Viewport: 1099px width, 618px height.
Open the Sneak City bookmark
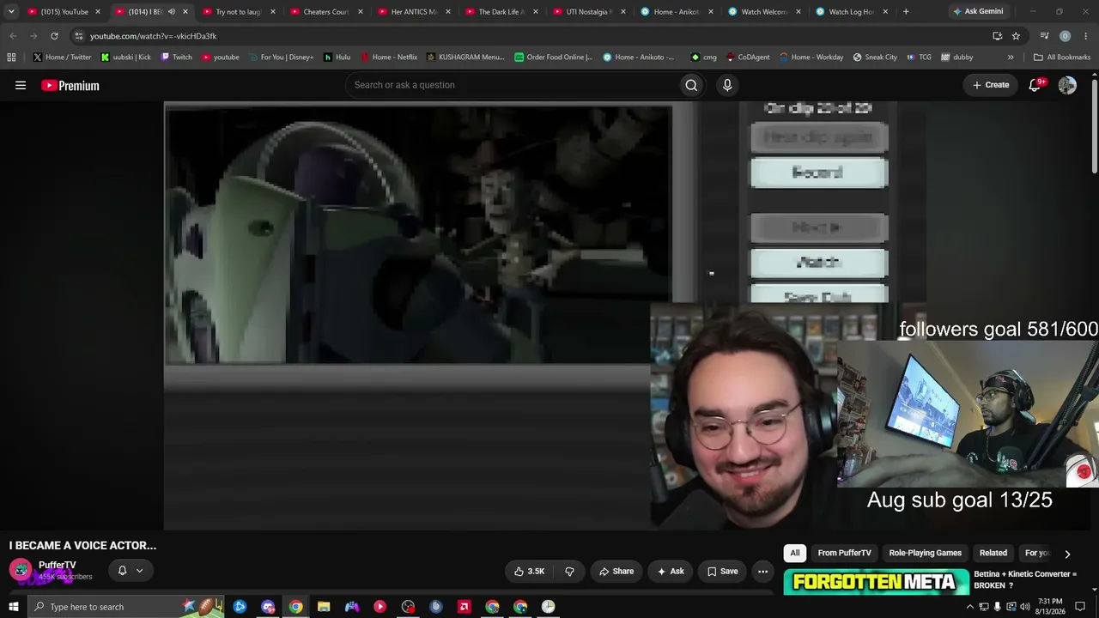pos(875,58)
